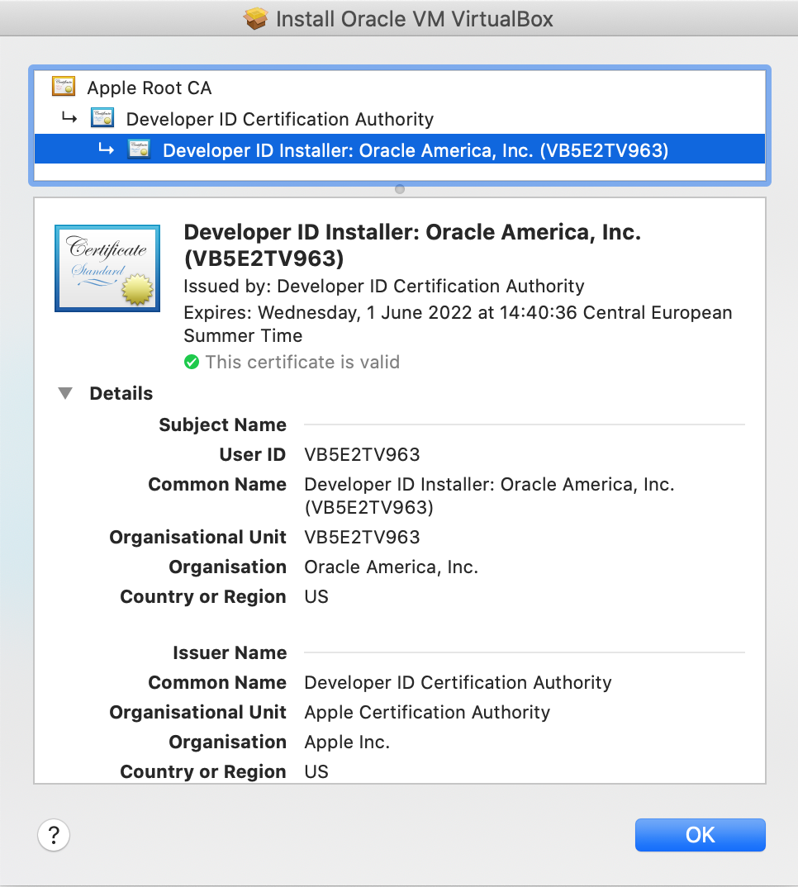Image resolution: width=798 pixels, height=887 pixels.
Task: Collapse the Details disclosure triangle
Action: 65,393
